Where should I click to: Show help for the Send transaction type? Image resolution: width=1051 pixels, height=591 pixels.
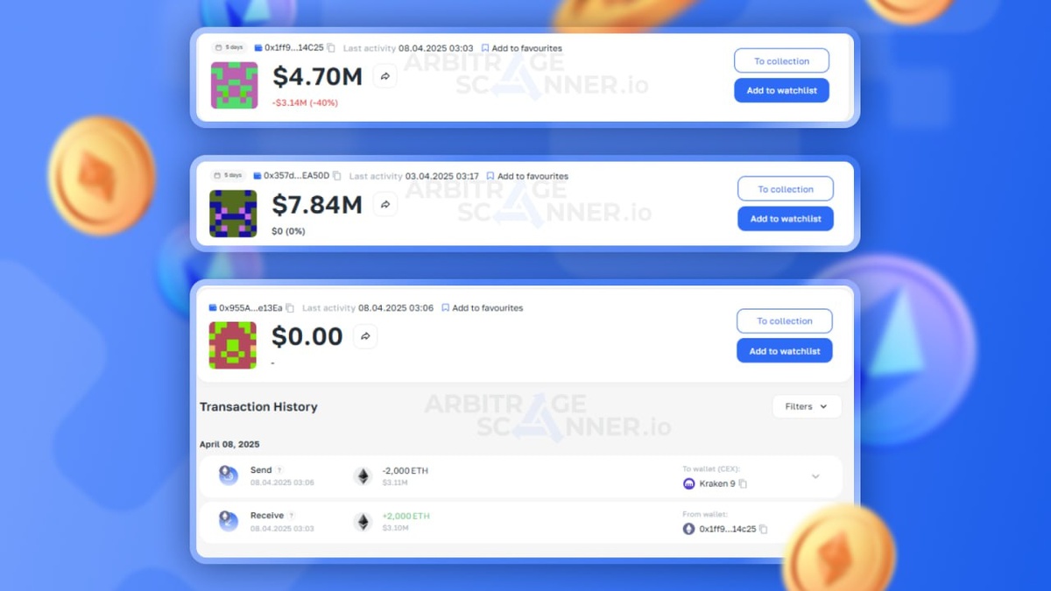[279, 470]
